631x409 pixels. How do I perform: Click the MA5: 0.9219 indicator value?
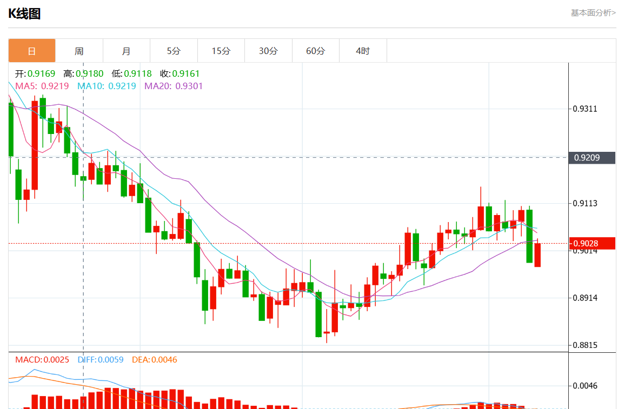(42, 86)
